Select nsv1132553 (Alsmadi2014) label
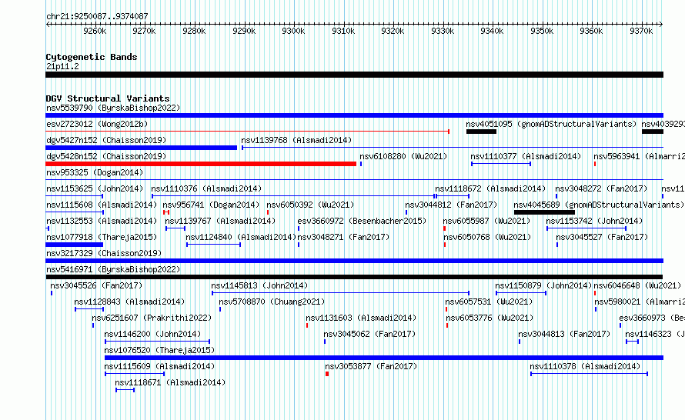Screen dimensions: 685x420 (102, 221)
